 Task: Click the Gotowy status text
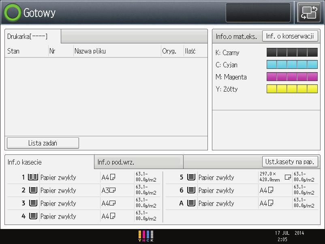[39, 13]
